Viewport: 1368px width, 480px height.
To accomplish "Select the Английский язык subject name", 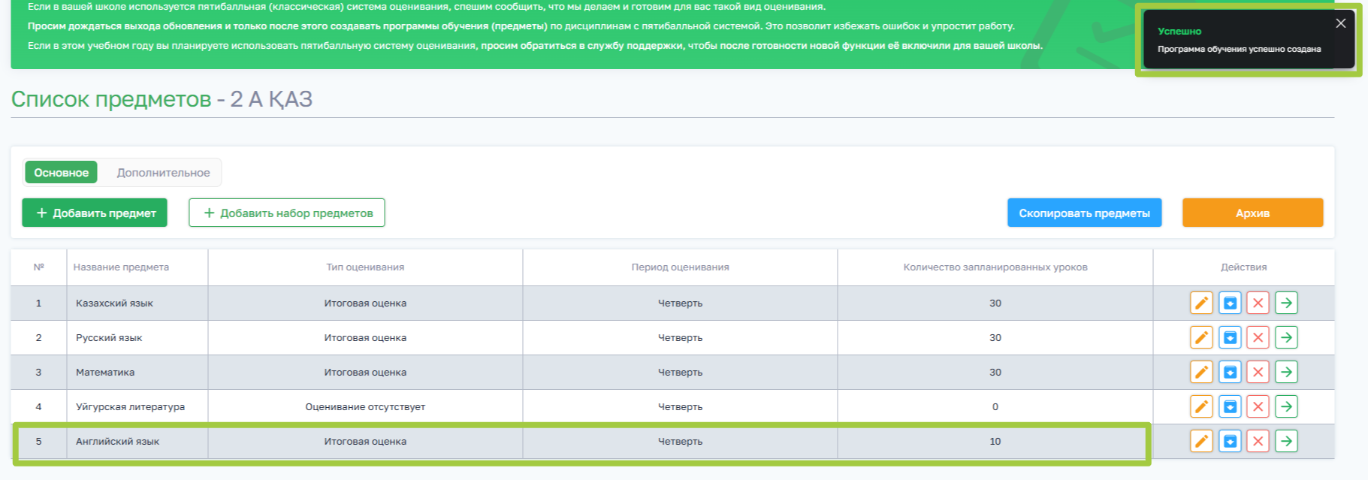I will tap(117, 441).
